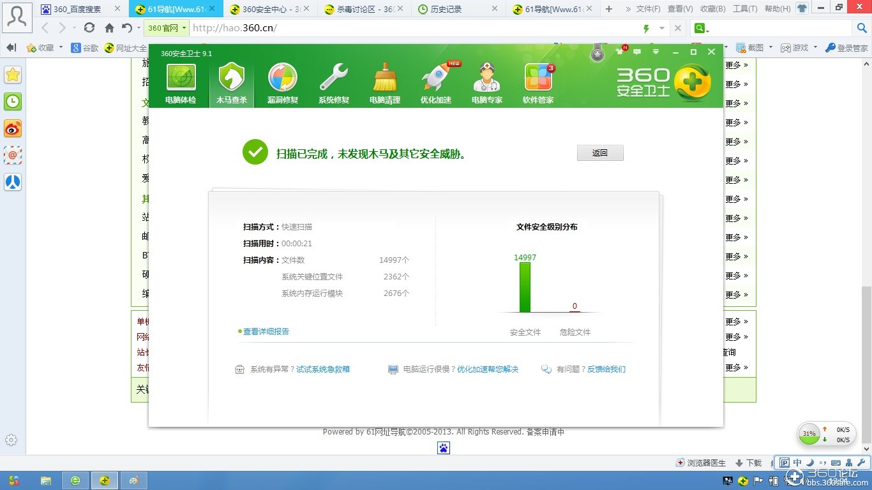The height and width of the screenshot is (490, 872).
Task: Open the 360安全卫士 main menu arrow
Action: point(655,52)
